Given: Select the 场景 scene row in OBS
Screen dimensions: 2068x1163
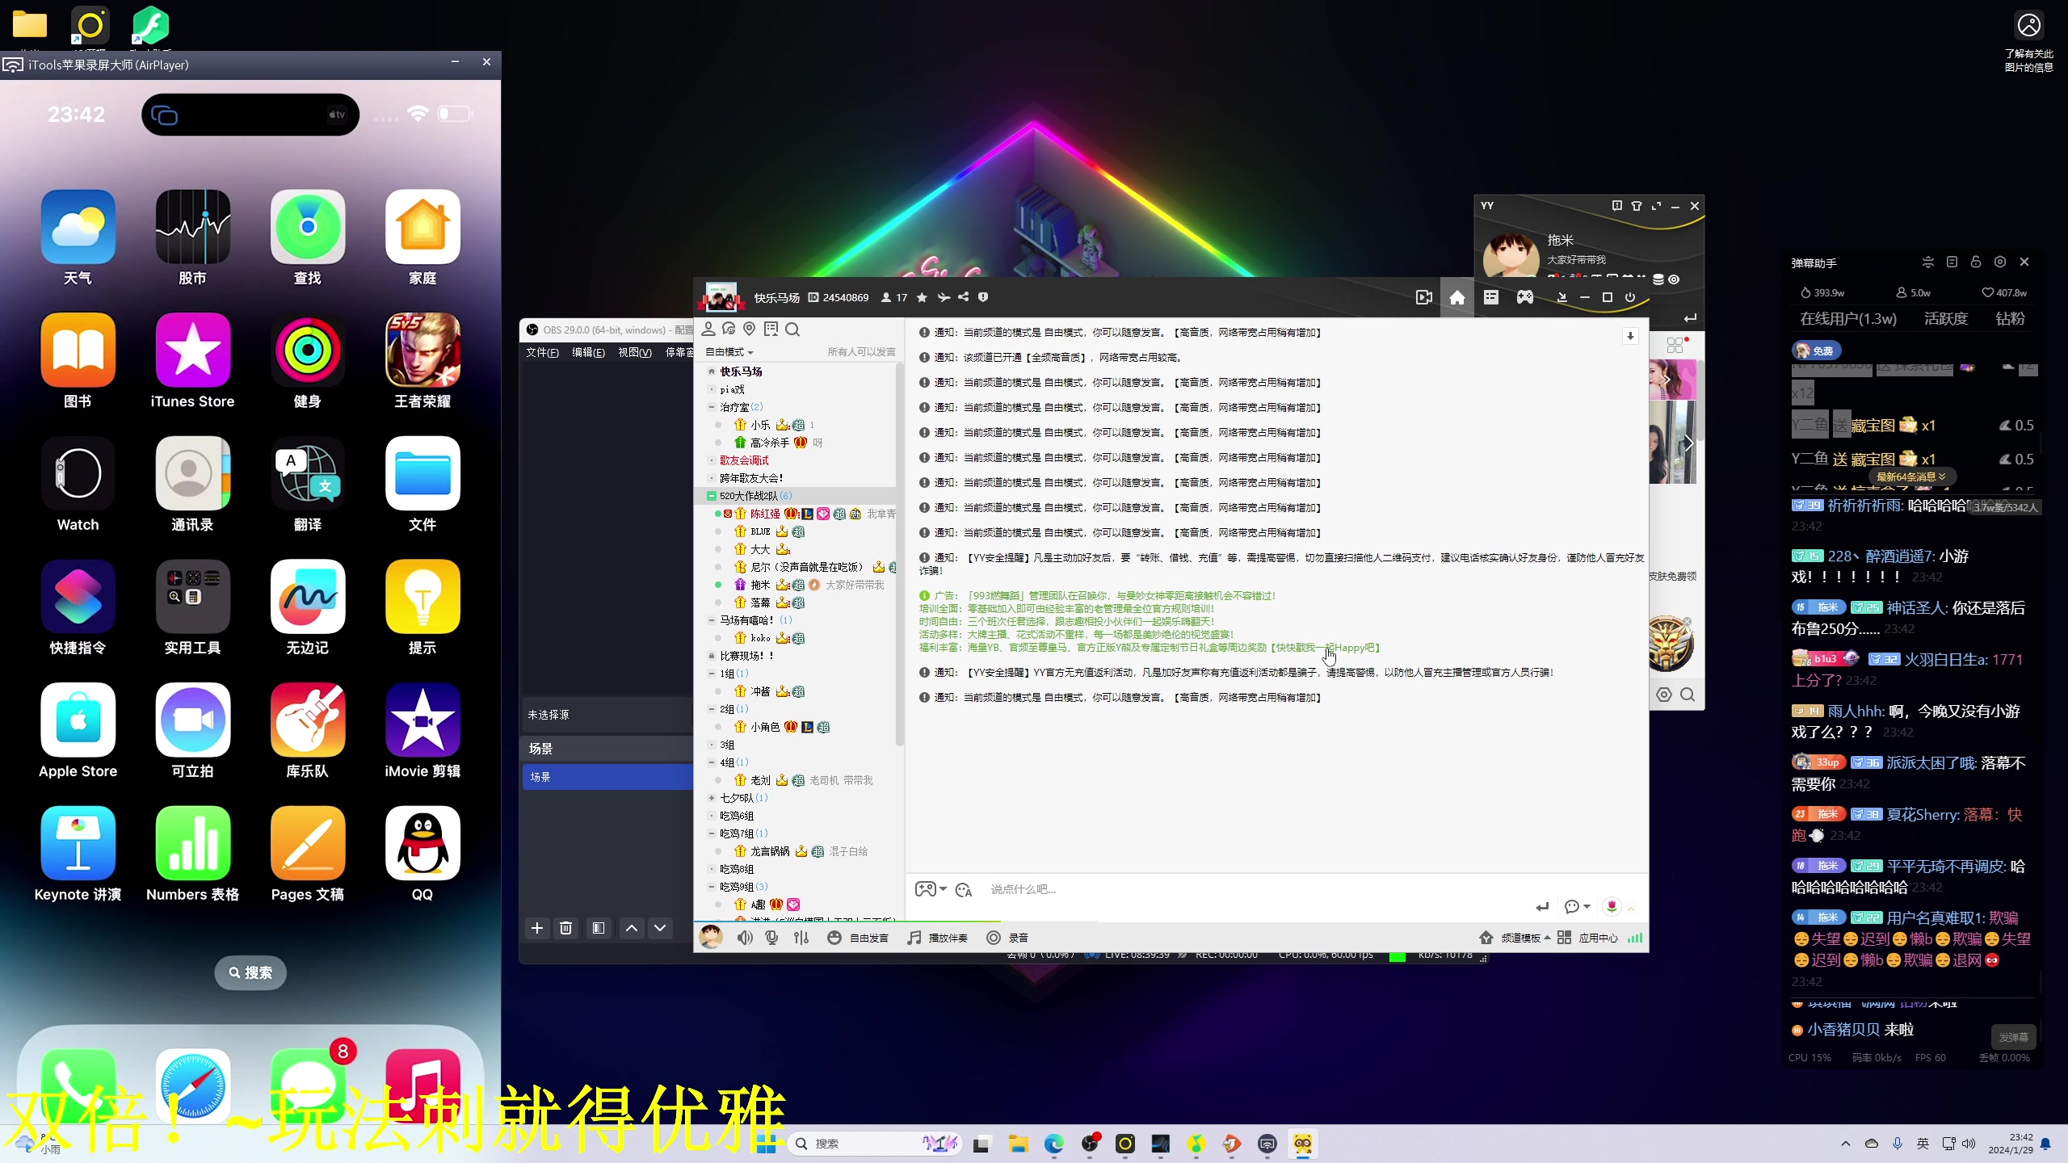Looking at the screenshot, I should [x=607, y=777].
